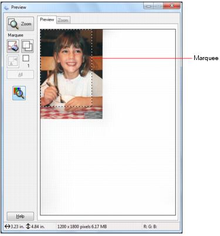The height and width of the screenshot is (236, 220).
Task: Switch to the Zoom tab
Action: [63, 20]
